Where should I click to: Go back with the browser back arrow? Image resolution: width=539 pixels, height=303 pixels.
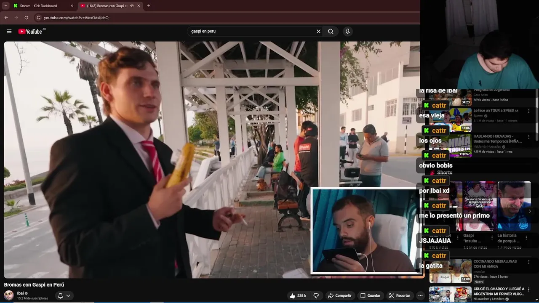tap(6, 18)
